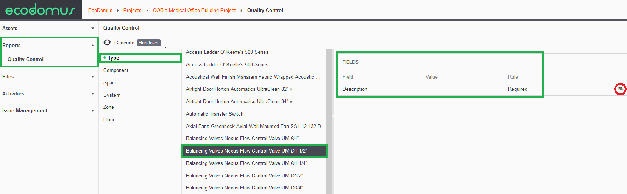This screenshot has width=627, height=194.
Task: Expand the Assets sidebar section
Action: tap(93, 29)
